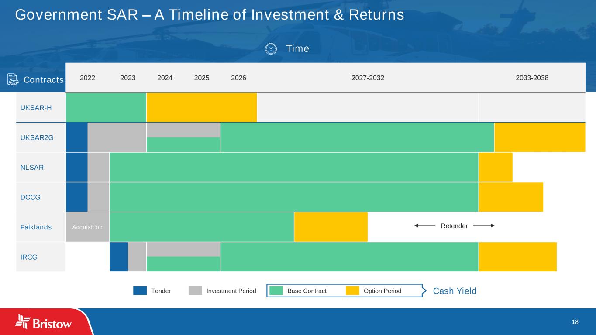Click the 2022 year column header
Image resolution: width=596 pixels, height=335 pixels.
(x=87, y=78)
